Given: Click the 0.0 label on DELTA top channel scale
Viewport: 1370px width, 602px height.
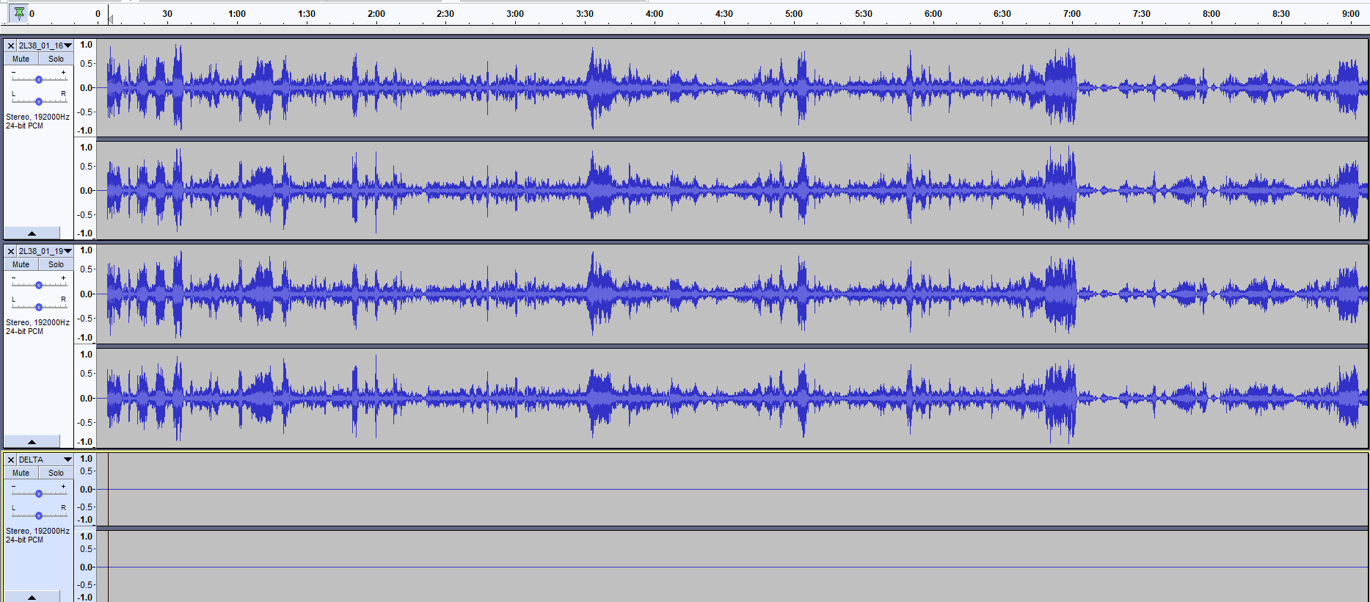Looking at the screenshot, I should tap(87, 490).
